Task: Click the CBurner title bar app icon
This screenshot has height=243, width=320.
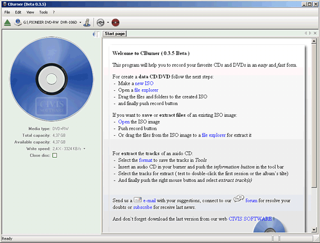Action: coord(4,4)
